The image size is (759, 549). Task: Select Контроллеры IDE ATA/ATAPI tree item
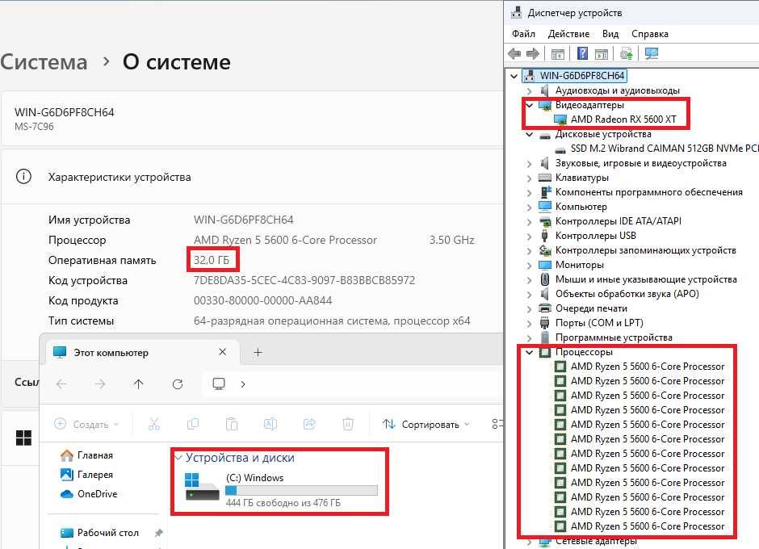coord(619,221)
